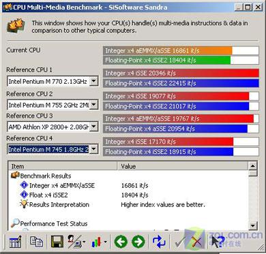Viewport: 266px width, 254px height.
Task: Go back with the green left arrow
Action: coord(121,242)
